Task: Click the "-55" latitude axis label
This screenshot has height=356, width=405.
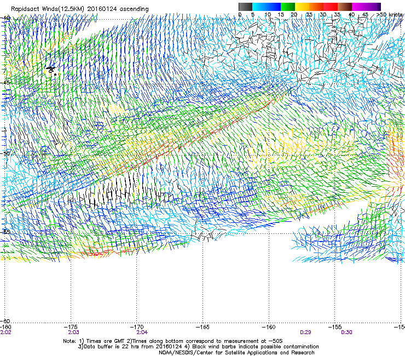Action: pyautogui.click(x=5, y=232)
